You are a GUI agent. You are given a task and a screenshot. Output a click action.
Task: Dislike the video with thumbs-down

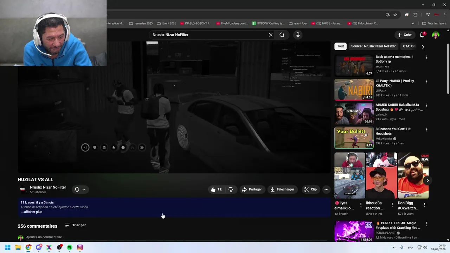231,189
